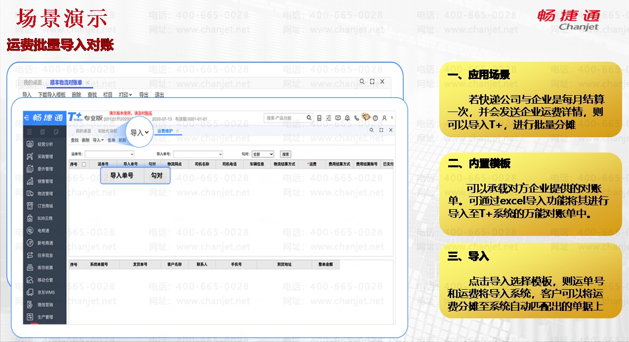Click the 费用结算方式 column header

click(x=339, y=164)
